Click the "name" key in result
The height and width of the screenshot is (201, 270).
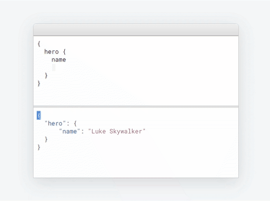point(69,132)
